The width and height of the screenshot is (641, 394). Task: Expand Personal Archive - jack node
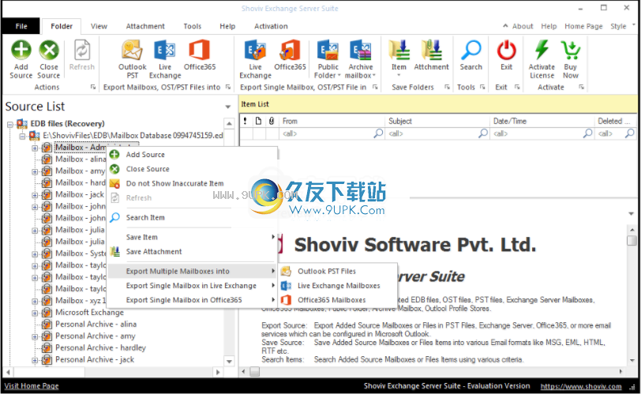coord(35,360)
